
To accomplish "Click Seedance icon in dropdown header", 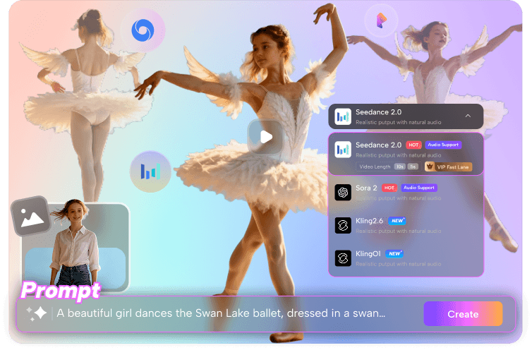I will [x=343, y=116].
